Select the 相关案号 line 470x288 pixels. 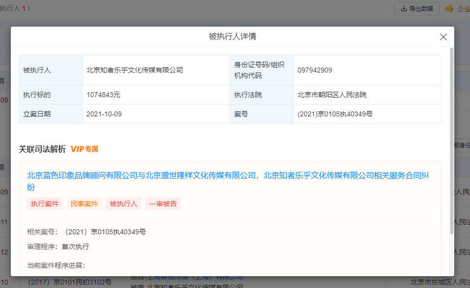86,232
